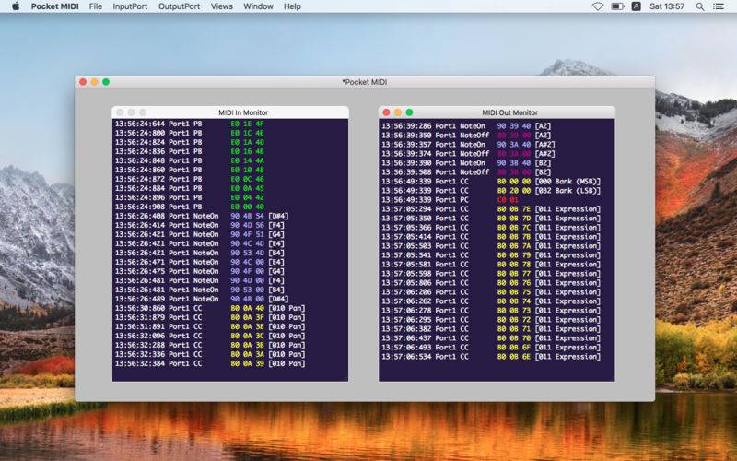Screen dimensions: 737x461
Task: Maximize the main *Pocket MIDI window
Action: click(x=106, y=82)
